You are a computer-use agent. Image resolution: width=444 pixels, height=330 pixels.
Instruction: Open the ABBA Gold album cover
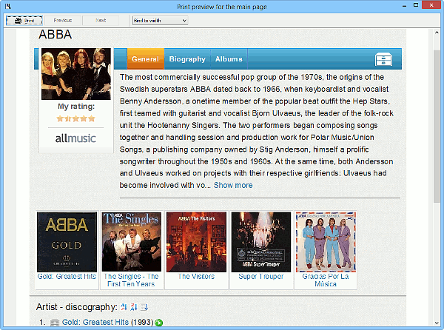67,242
